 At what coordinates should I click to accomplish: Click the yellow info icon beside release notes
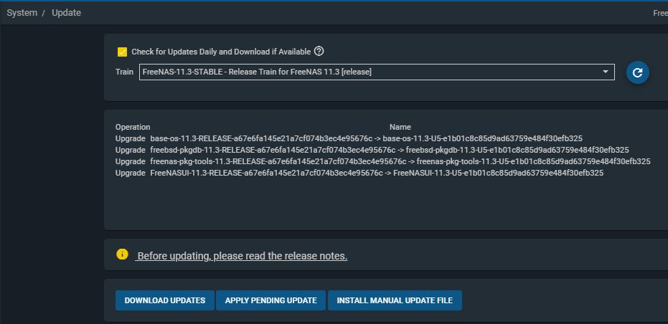122,254
